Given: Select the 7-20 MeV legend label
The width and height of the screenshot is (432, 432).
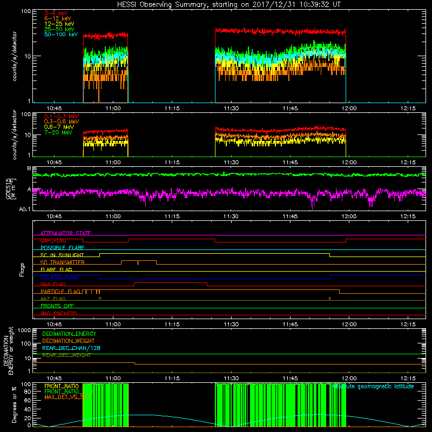Looking at the screenshot, I should (58, 132).
